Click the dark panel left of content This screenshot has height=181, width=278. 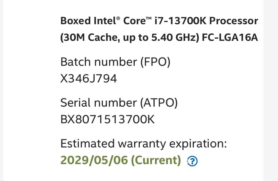3,90
